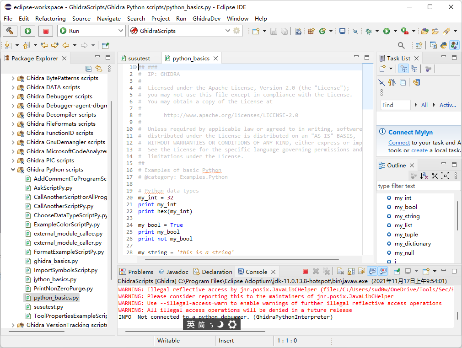462x348 pixels.
Task: Toggle Categorized view in Task List
Action: pos(403,69)
